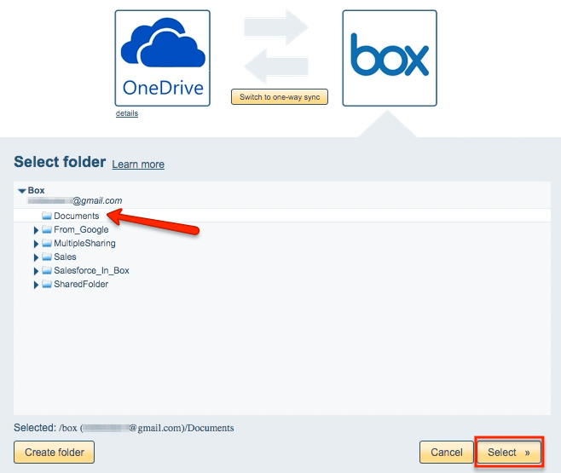Click the Salesforce_In_Box folder icon
This screenshot has width=561, height=473.
47,270
